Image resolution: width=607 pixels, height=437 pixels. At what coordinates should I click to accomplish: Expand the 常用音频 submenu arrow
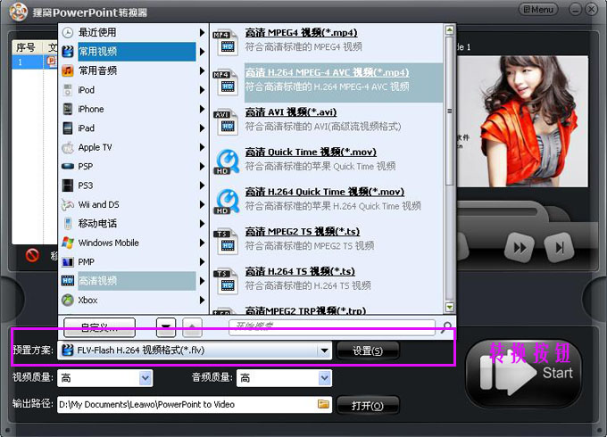(202, 70)
